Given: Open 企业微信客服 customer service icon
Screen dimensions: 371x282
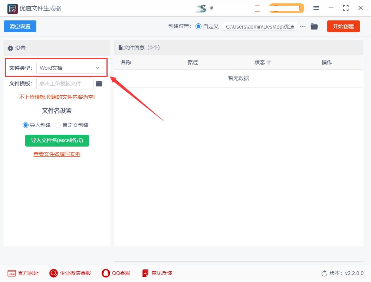Looking at the screenshot, I should tap(53, 273).
